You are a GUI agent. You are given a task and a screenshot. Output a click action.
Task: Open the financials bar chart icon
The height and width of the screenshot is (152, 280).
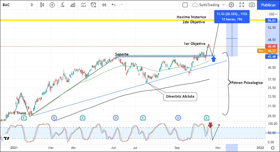(x=73, y=5)
